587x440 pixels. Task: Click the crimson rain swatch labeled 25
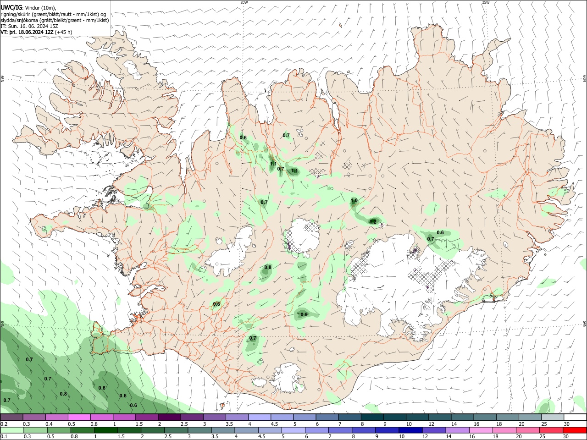point(552,430)
